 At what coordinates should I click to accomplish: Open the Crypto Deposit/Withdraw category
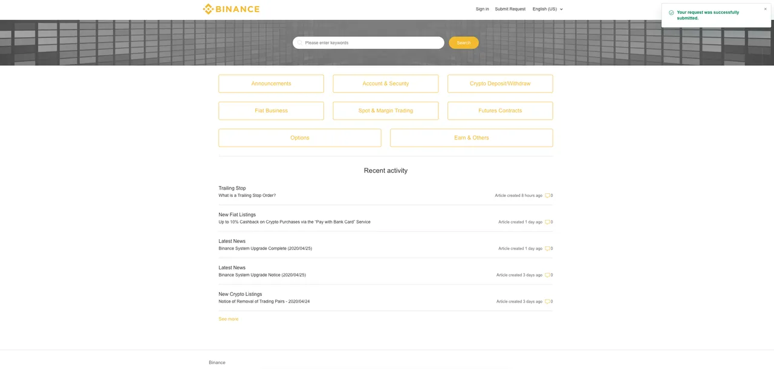(x=500, y=84)
